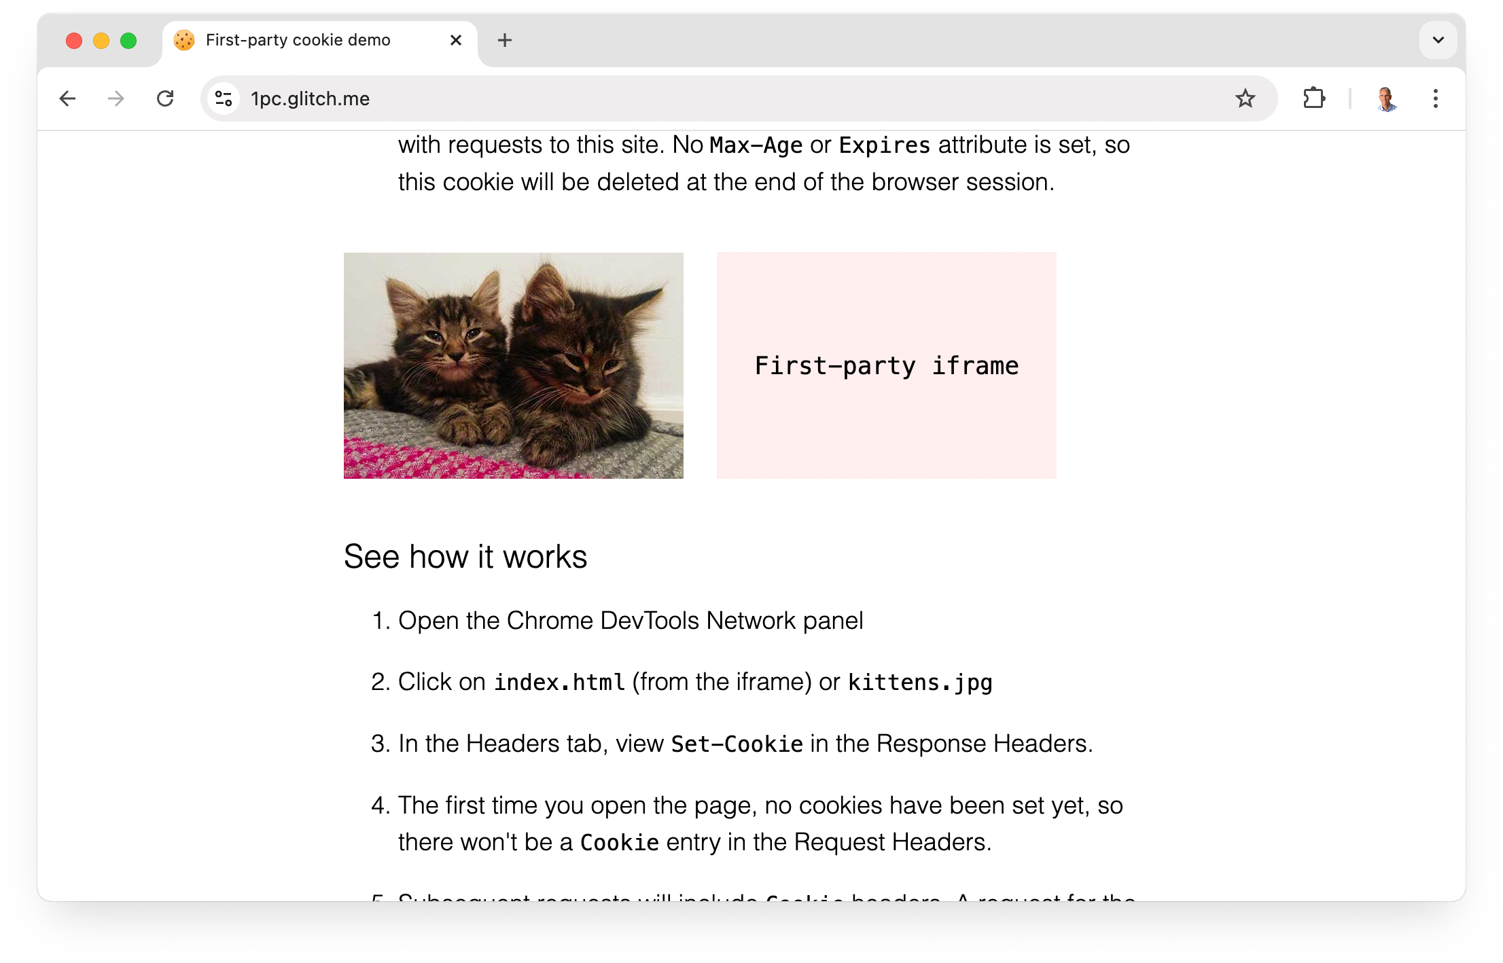
Task: Click the new tab plus button
Action: [505, 41]
